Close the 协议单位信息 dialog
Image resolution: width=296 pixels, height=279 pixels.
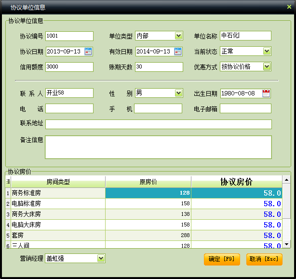pos(289,7)
